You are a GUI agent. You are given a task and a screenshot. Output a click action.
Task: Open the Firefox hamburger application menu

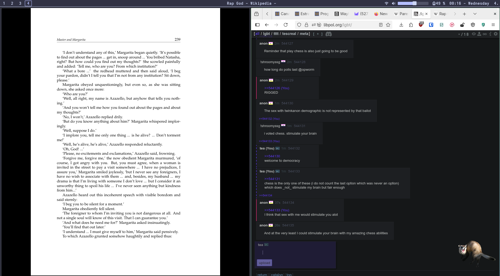pyautogui.click(x=493, y=25)
